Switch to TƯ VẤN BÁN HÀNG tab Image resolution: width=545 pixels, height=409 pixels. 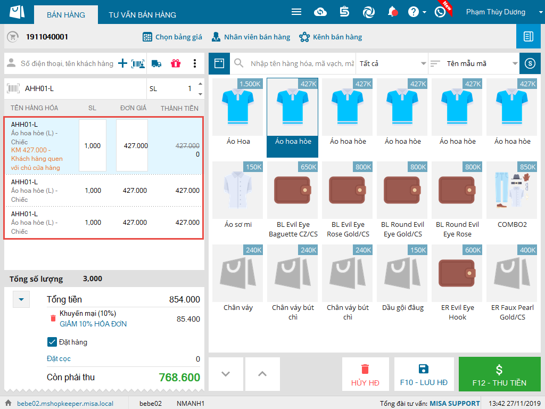[142, 14]
